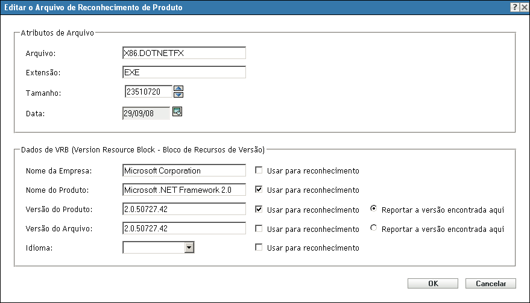Screen dimensions: 530x303
Task: Expand the Idioma dropdown list
Action: (189, 247)
